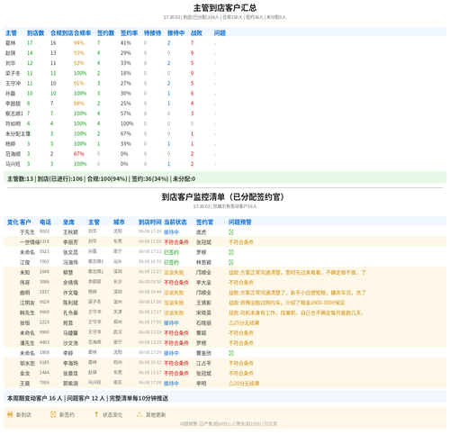Click the 94% compliance rate value
Viewport: 450px width, 444px height.
pos(79,43)
